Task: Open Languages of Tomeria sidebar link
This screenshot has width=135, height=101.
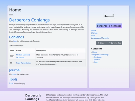Action: click(100, 38)
